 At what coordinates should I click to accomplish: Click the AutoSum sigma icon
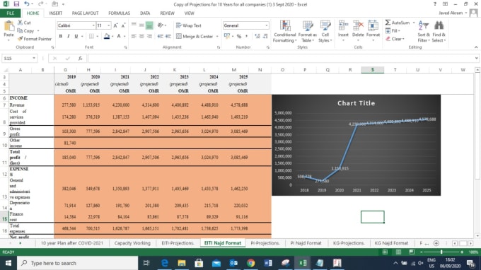(388, 23)
